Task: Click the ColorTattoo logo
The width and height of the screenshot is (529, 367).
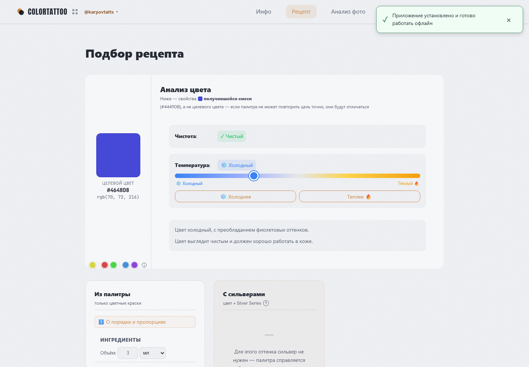Action: [42, 12]
